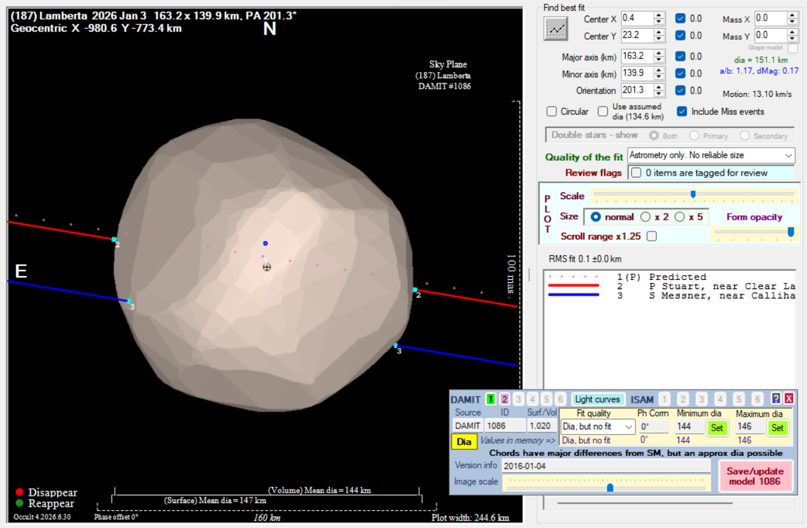Adjust the plot Scale slider

click(x=693, y=194)
